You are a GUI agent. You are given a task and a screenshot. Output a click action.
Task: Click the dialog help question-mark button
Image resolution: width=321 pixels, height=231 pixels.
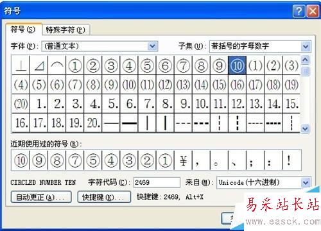(299, 11)
